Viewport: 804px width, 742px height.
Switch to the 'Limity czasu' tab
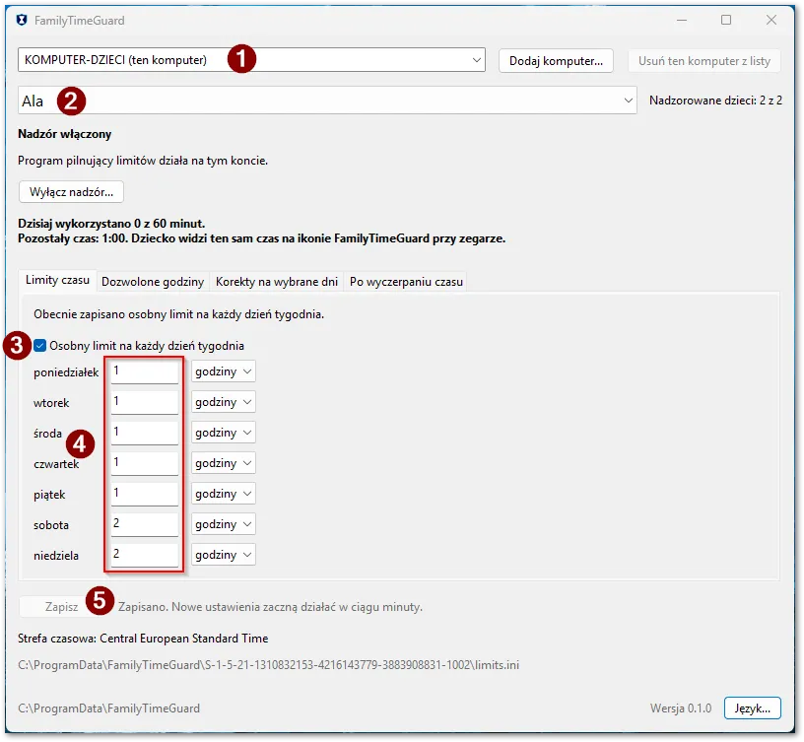tap(57, 280)
